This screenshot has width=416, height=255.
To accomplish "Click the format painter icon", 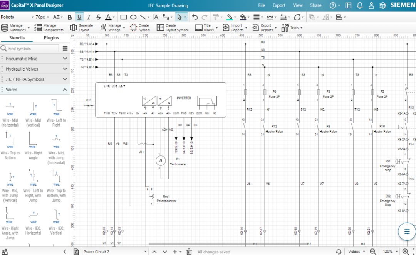I will (215, 17).
